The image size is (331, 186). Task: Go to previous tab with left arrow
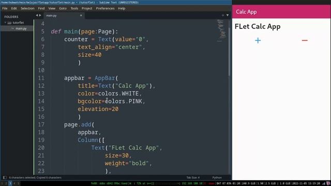(37, 16)
